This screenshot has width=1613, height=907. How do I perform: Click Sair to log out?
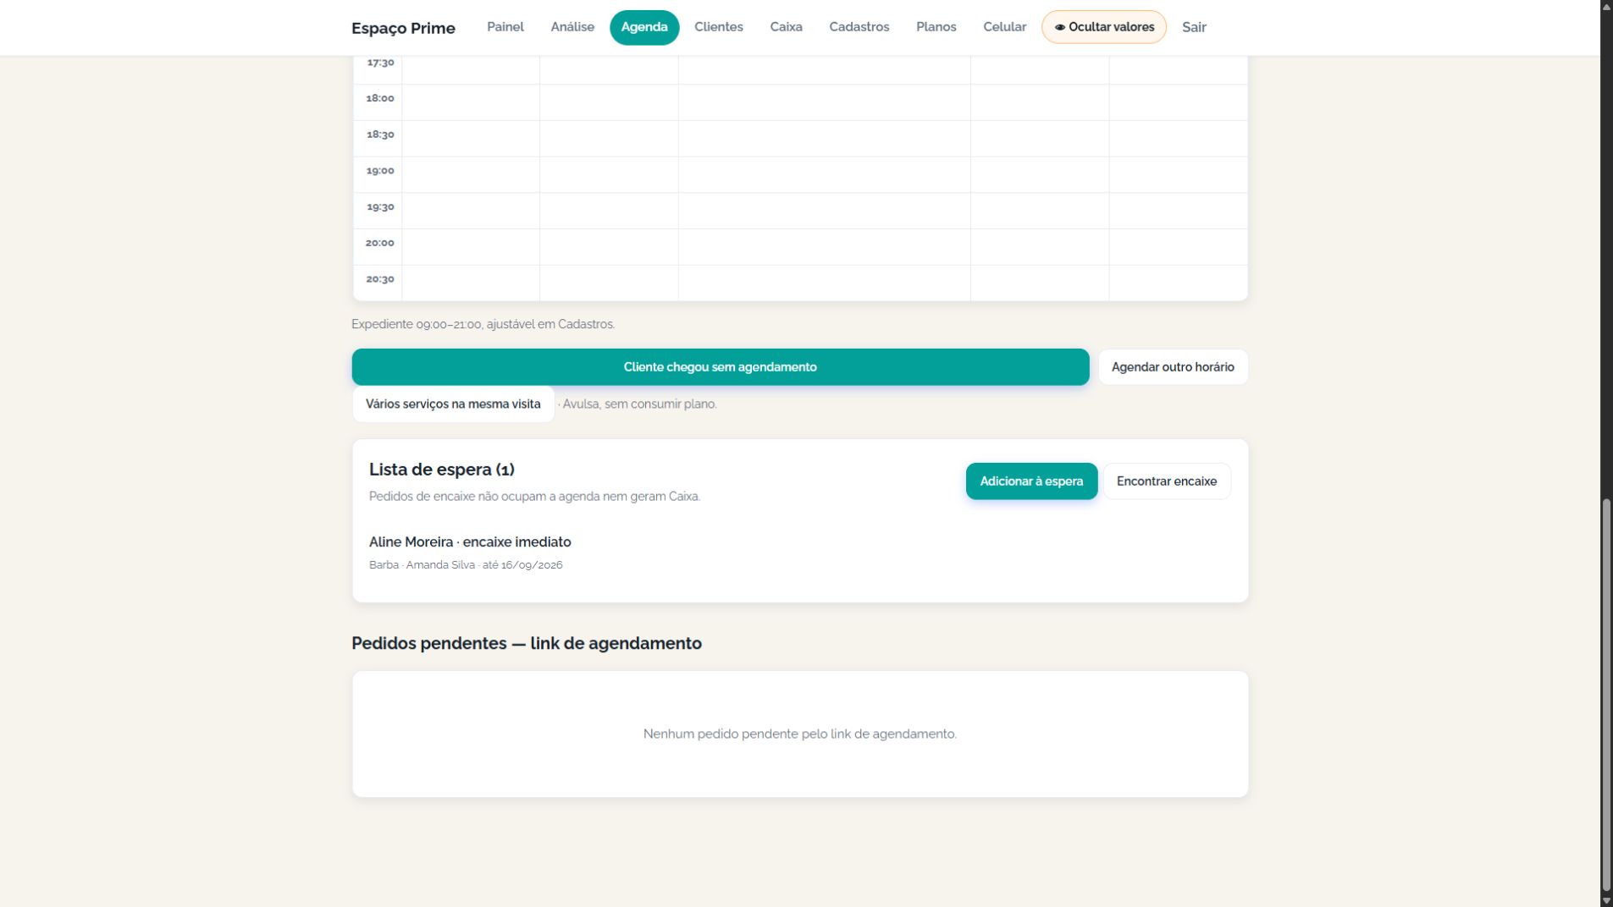1194,27
